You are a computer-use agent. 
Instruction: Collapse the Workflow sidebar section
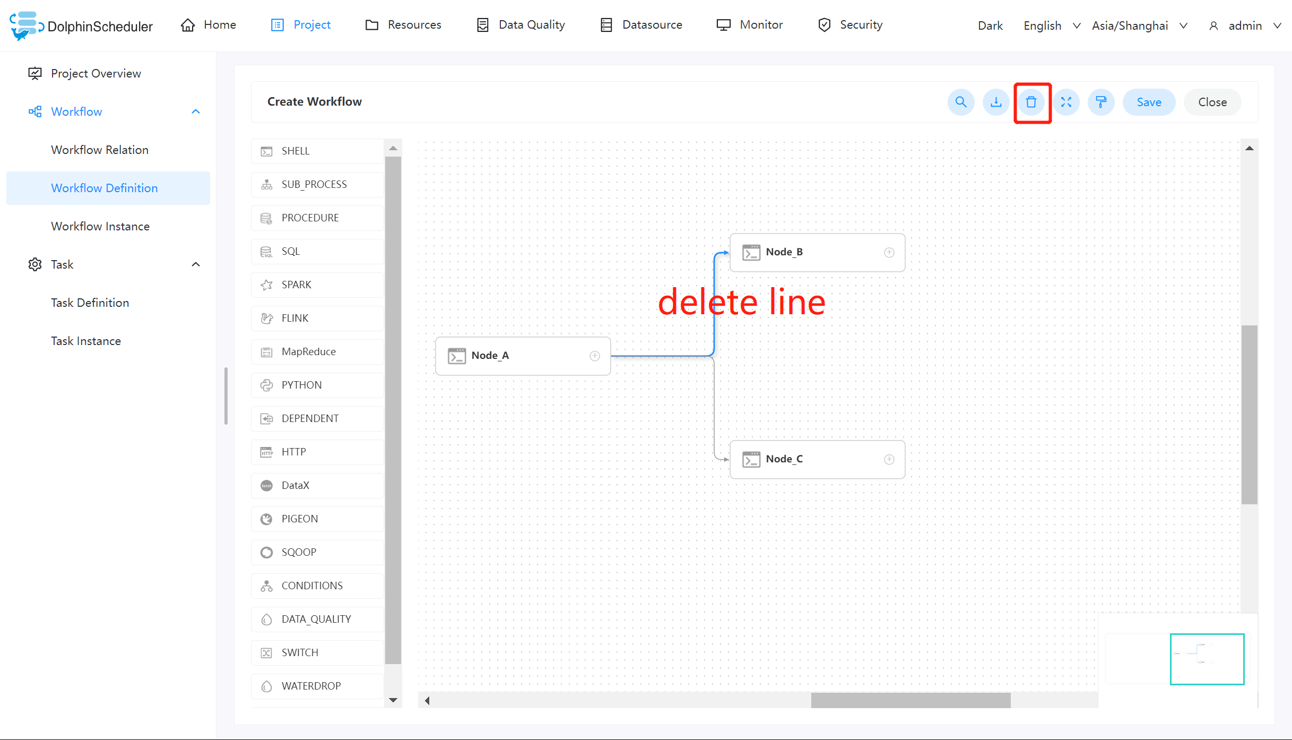point(195,111)
